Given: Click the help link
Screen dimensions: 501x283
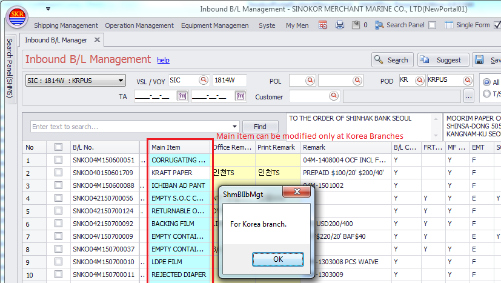Looking at the screenshot, I should 163,60.
